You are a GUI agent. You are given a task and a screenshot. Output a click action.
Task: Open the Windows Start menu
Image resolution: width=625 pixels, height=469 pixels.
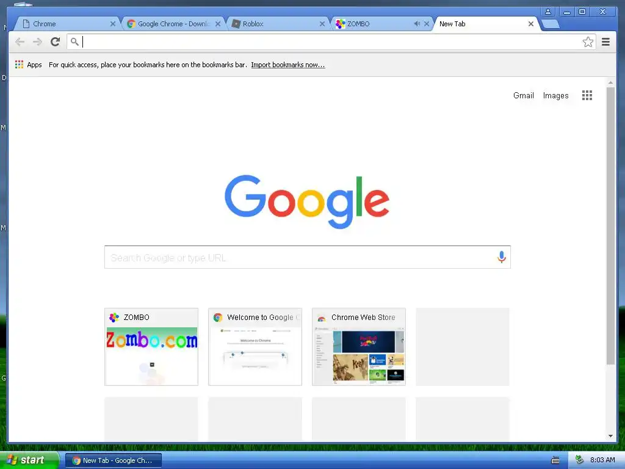pyautogui.click(x=29, y=460)
